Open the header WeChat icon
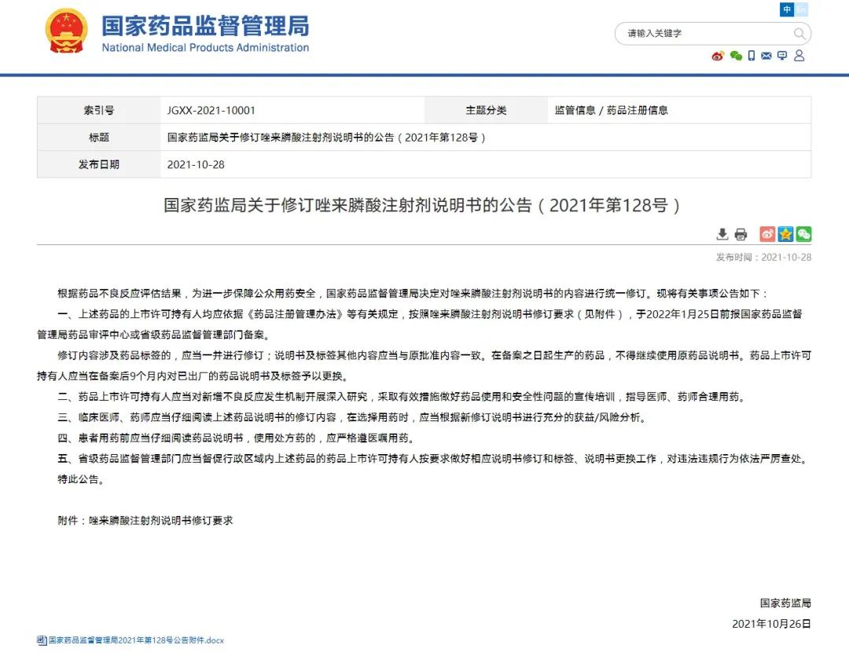Screen dimensions: 849x667 [x=736, y=56]
